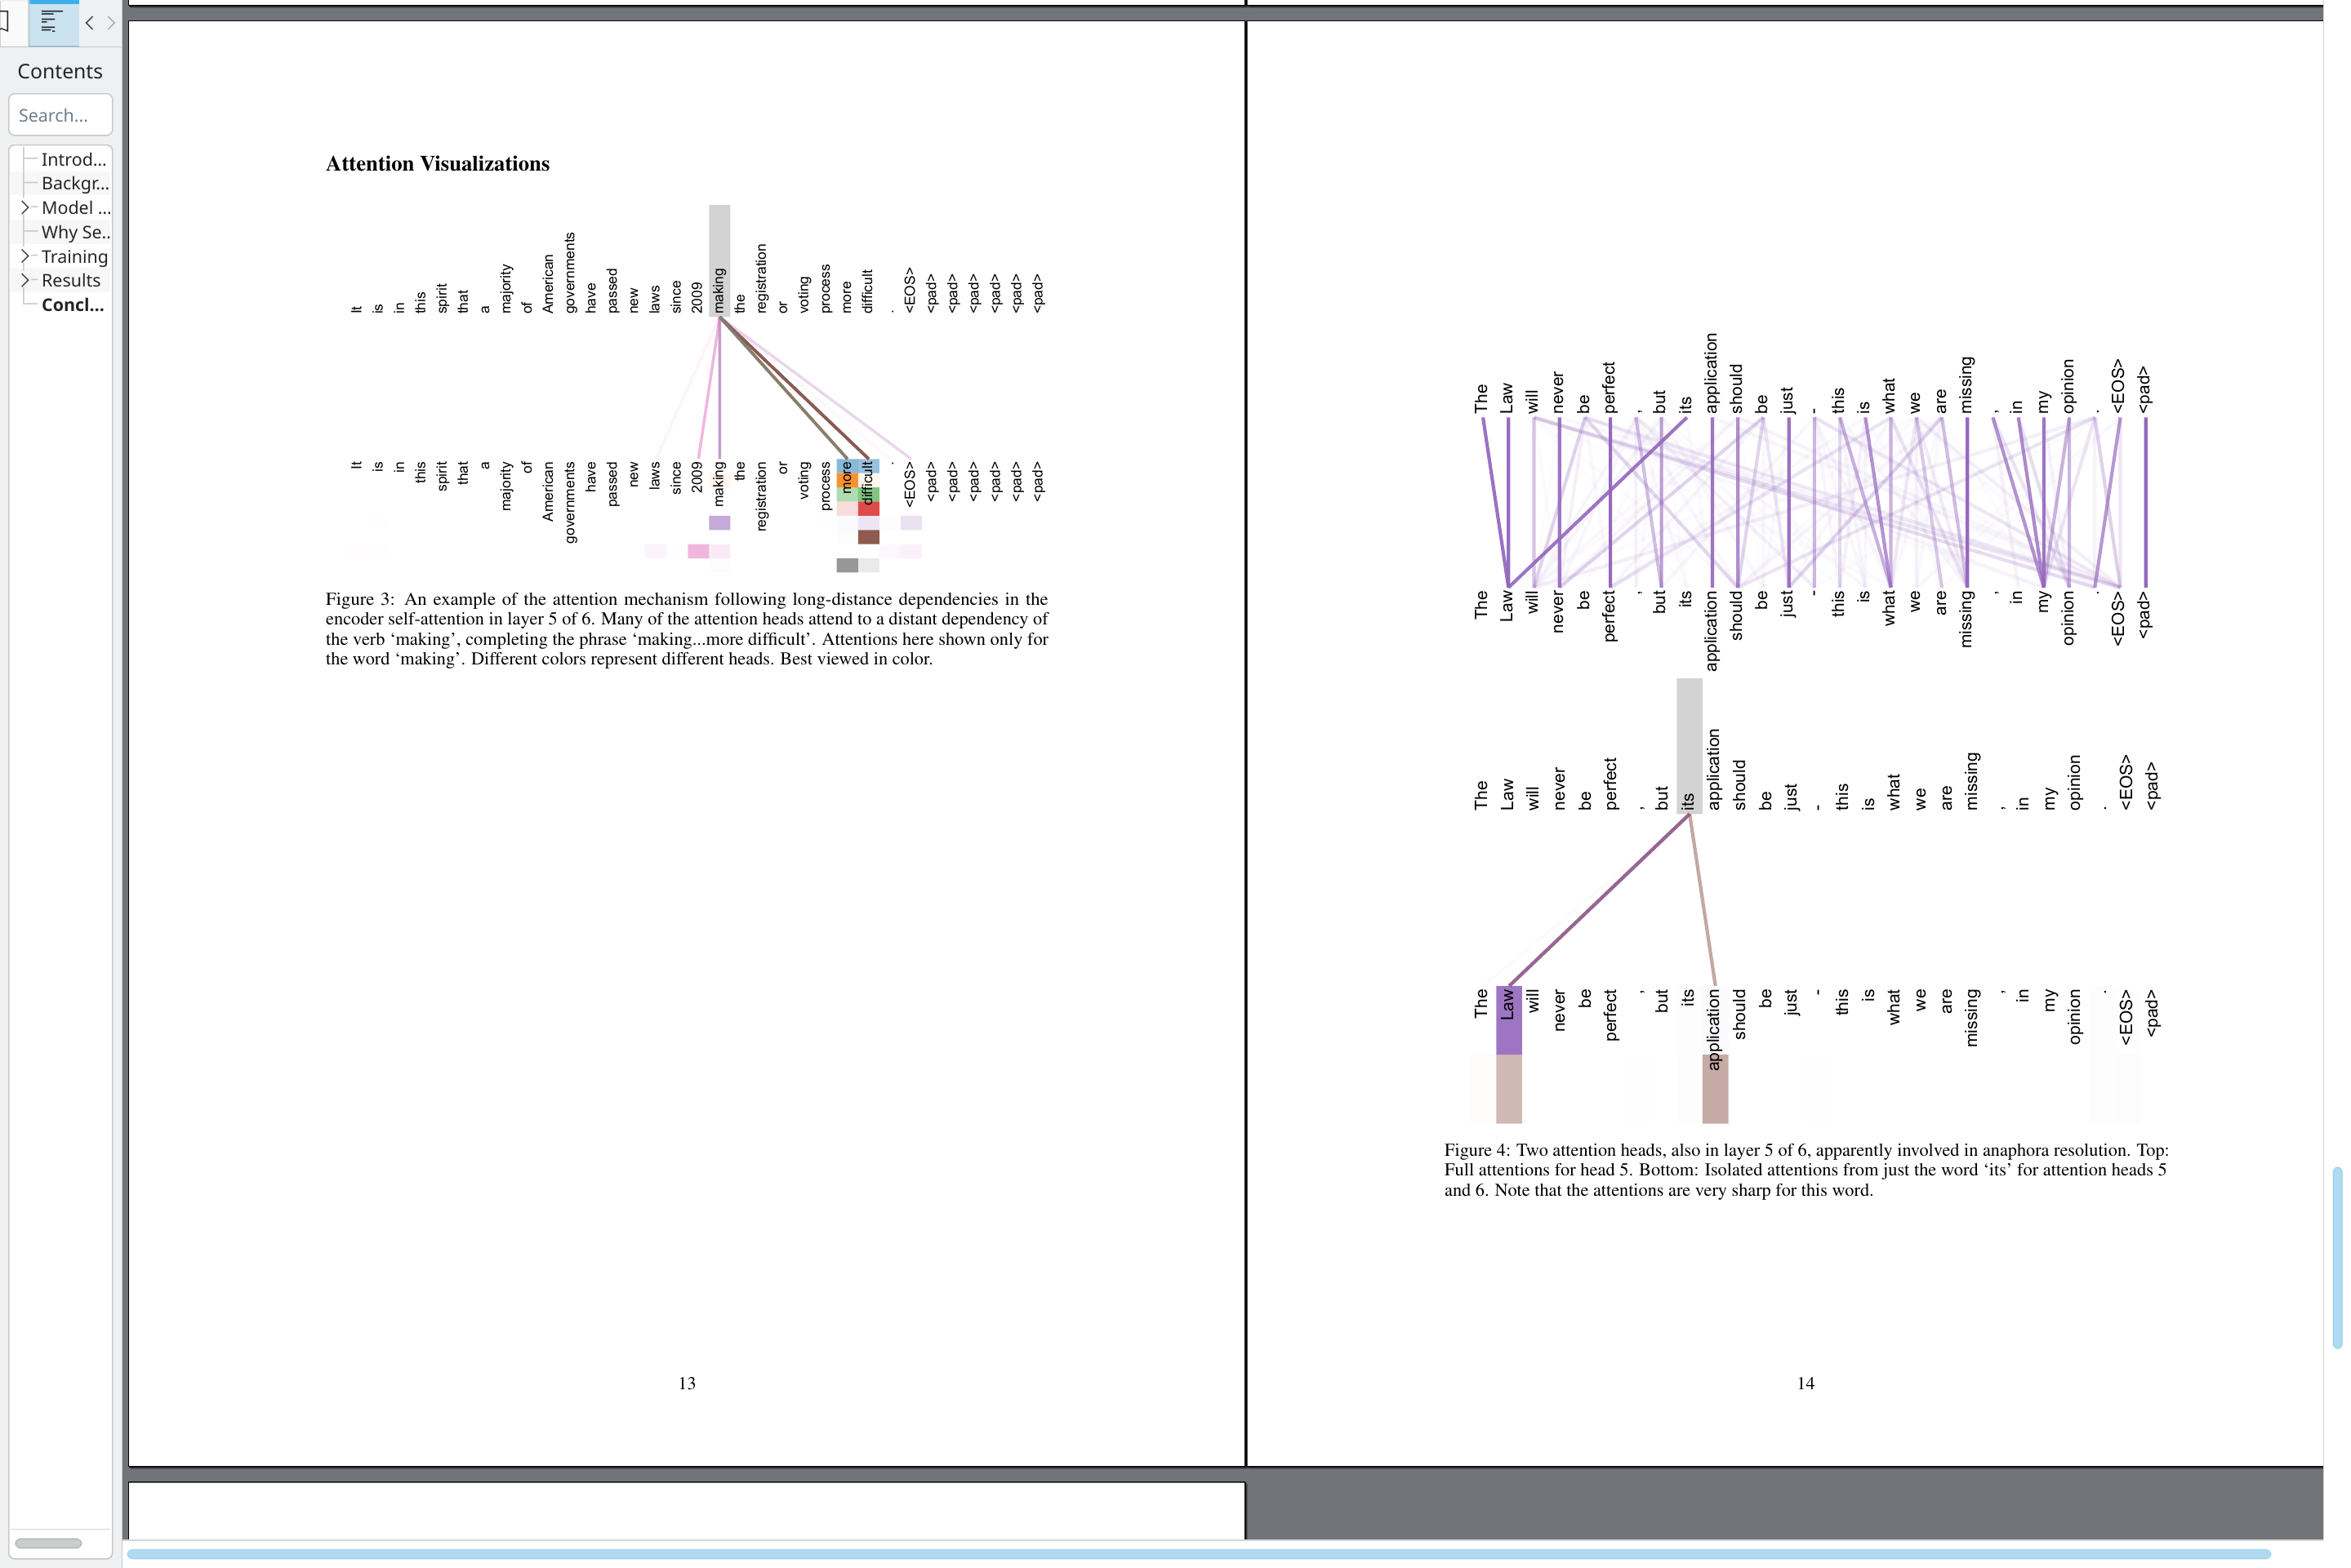2351x1568 pixels.
Task: Click the Attention Visualizations heading
Action: pyautogui.click(x=437, y=164)
